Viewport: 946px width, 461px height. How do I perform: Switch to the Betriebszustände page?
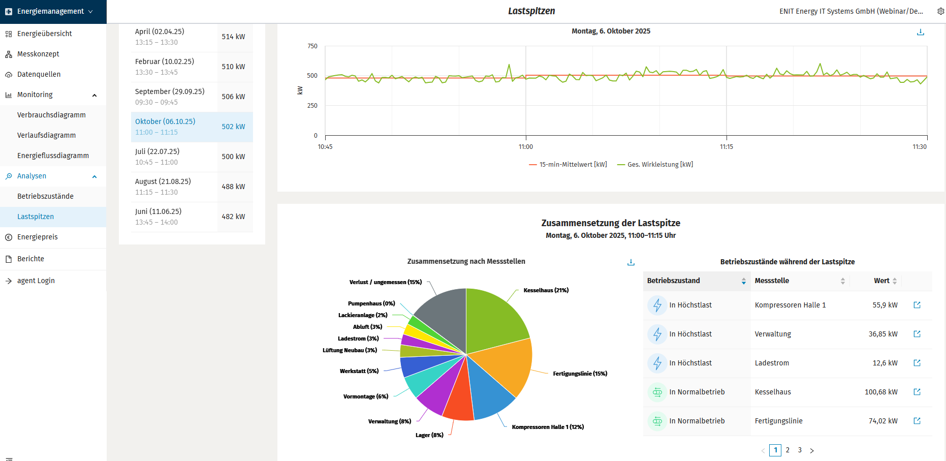tap(45, 196)
